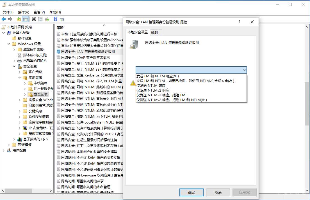Open the 帮助(H) menu
This screenshot has height=200, width=310.
[x=55, y=12]
